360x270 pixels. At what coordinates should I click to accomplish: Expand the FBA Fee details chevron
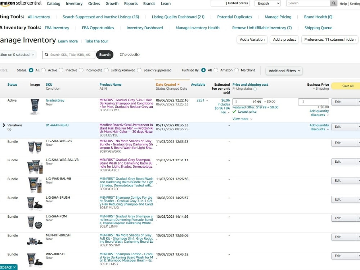click(229, 112)
